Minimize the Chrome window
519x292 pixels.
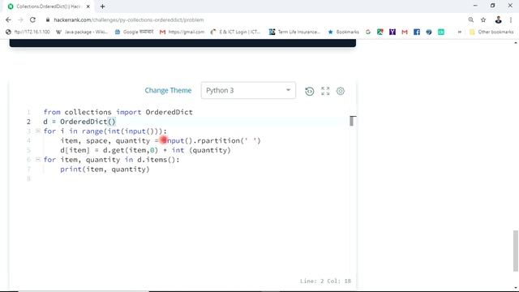pos(475,6)
